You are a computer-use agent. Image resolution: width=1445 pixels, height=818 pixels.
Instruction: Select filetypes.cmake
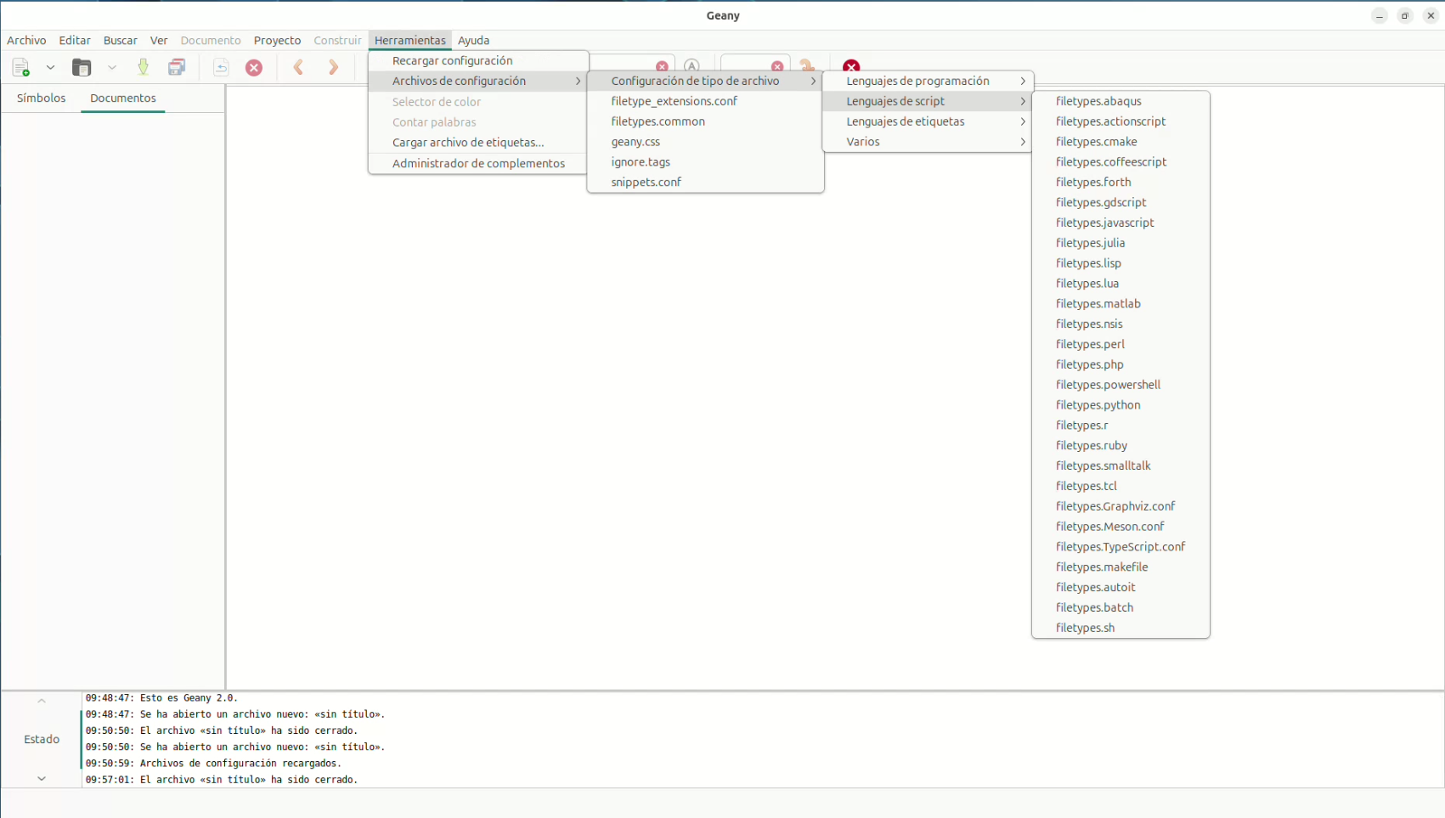1120,142
